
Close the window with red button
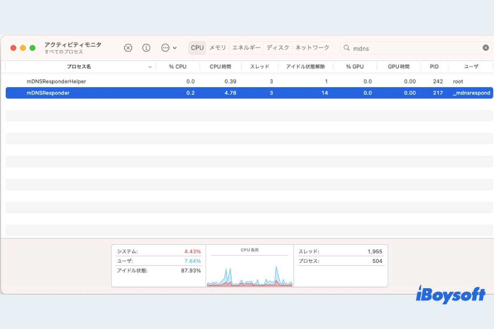pos(13,48)
